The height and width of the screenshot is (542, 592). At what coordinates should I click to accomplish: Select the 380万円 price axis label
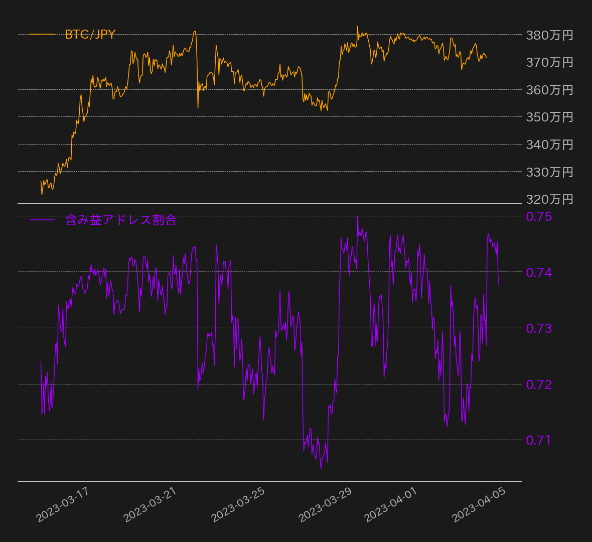click(x=549, y=35)
